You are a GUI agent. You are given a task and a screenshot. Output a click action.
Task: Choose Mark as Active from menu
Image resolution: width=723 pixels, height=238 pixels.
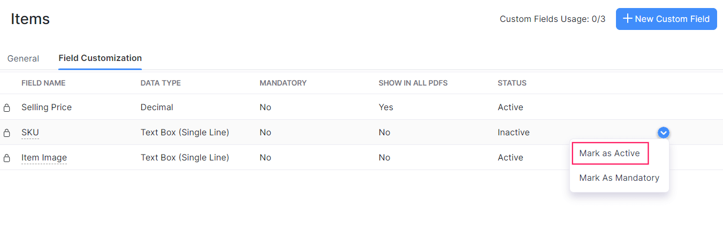(x=610, y=153)
